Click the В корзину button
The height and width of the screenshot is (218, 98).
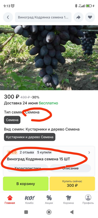26,184
